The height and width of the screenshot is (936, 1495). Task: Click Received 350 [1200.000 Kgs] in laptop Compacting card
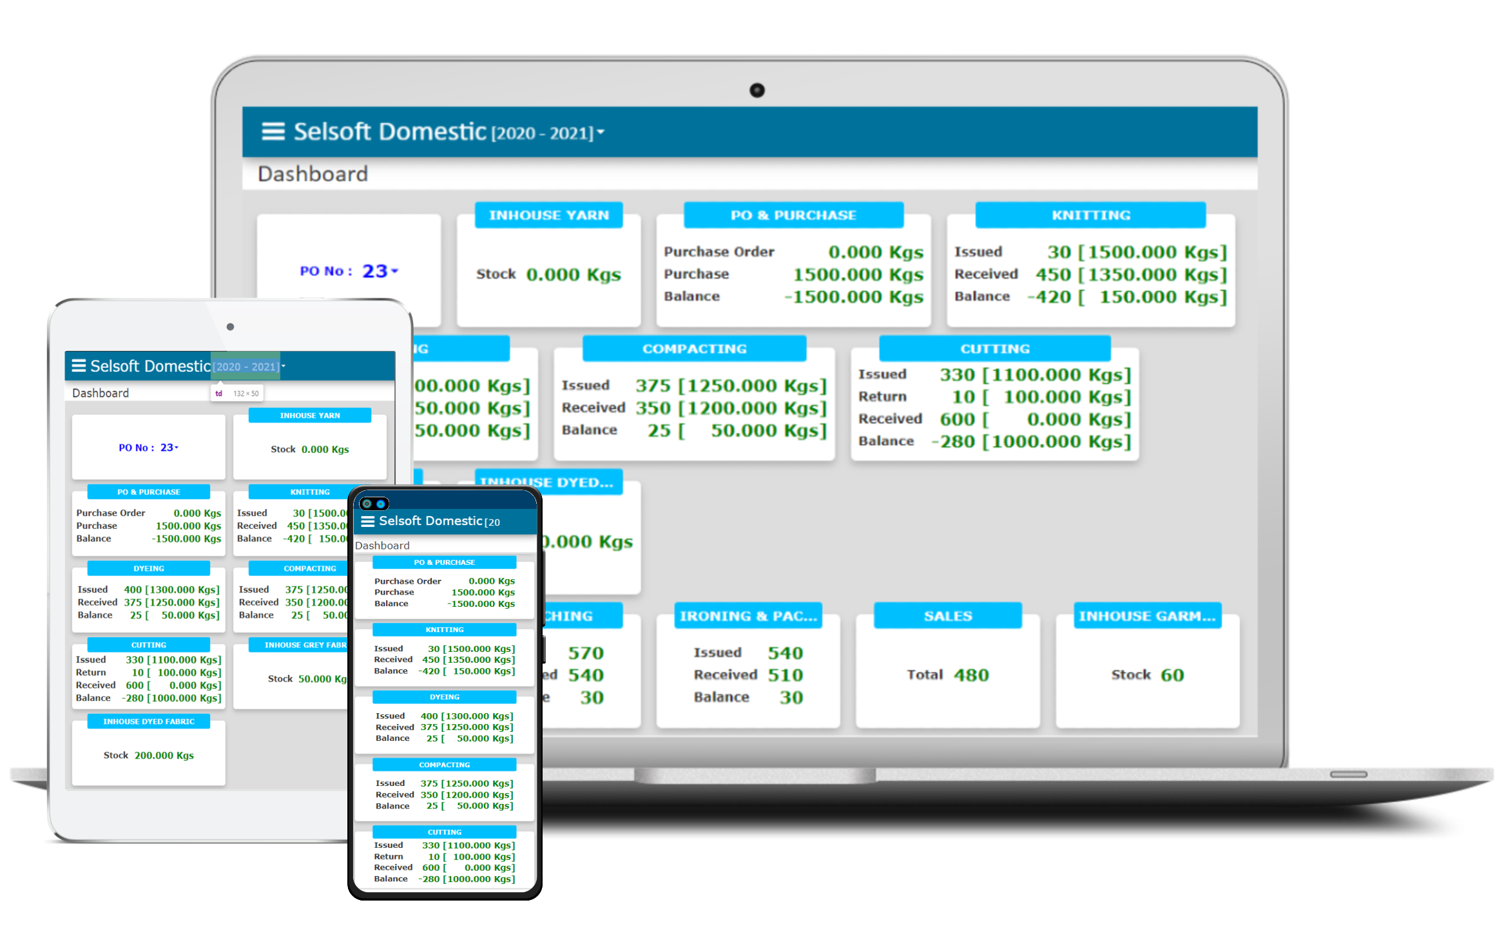click(694, 408)
